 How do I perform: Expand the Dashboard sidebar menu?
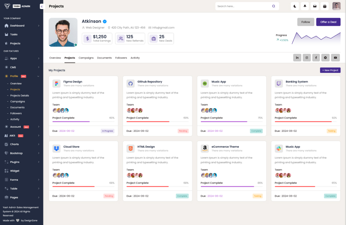(x=22, y=26)
